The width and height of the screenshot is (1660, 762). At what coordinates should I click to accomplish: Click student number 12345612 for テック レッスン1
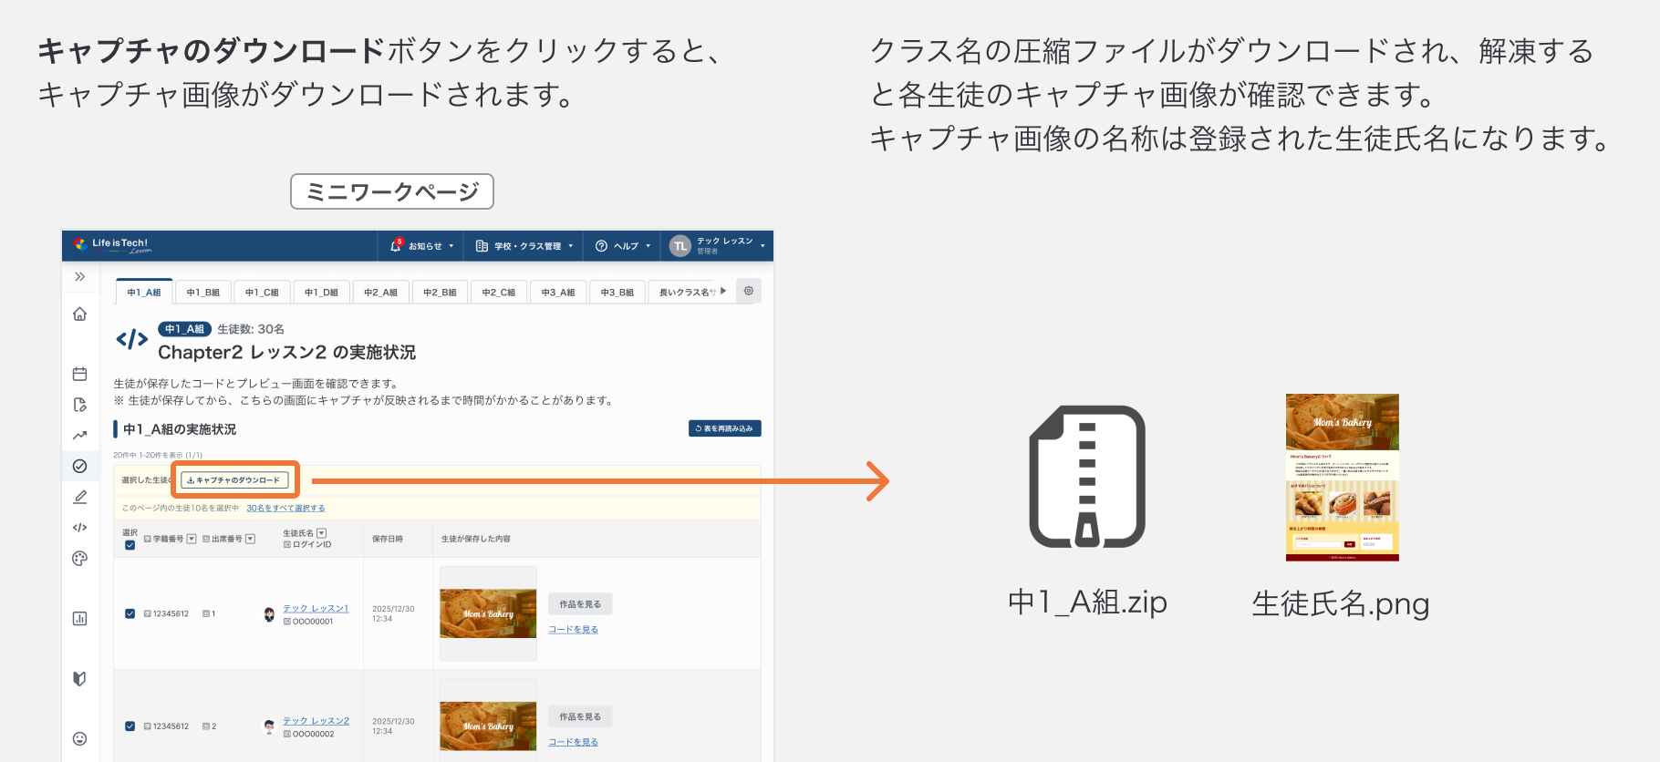171,613
